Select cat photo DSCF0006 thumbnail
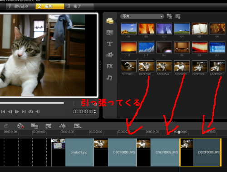 point(200,66)
